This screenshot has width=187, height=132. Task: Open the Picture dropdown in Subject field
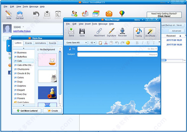[x=153, y=54]
